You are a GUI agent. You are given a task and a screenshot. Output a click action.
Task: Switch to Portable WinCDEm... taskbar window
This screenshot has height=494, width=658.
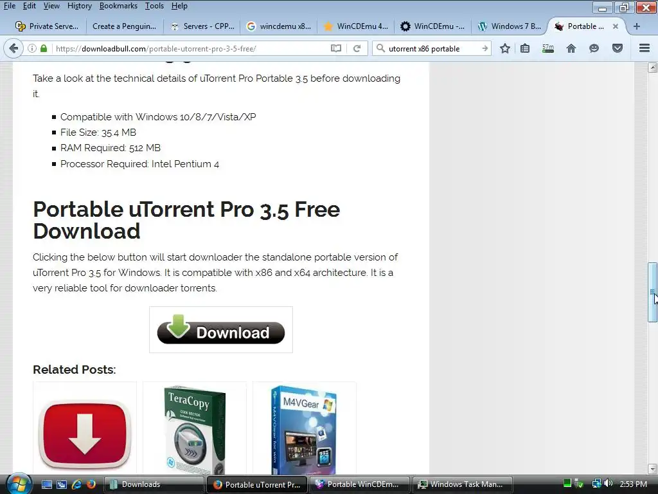pyautogui.click(x=360, y=484)
